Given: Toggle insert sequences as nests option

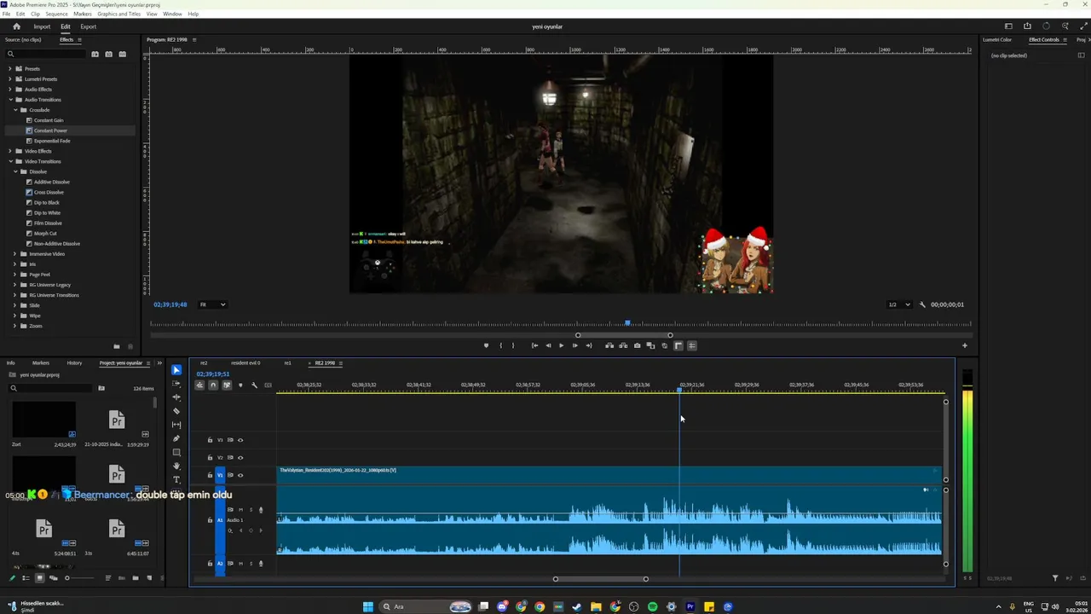Looking at the screenshot, I should click(x=199, y=385).
